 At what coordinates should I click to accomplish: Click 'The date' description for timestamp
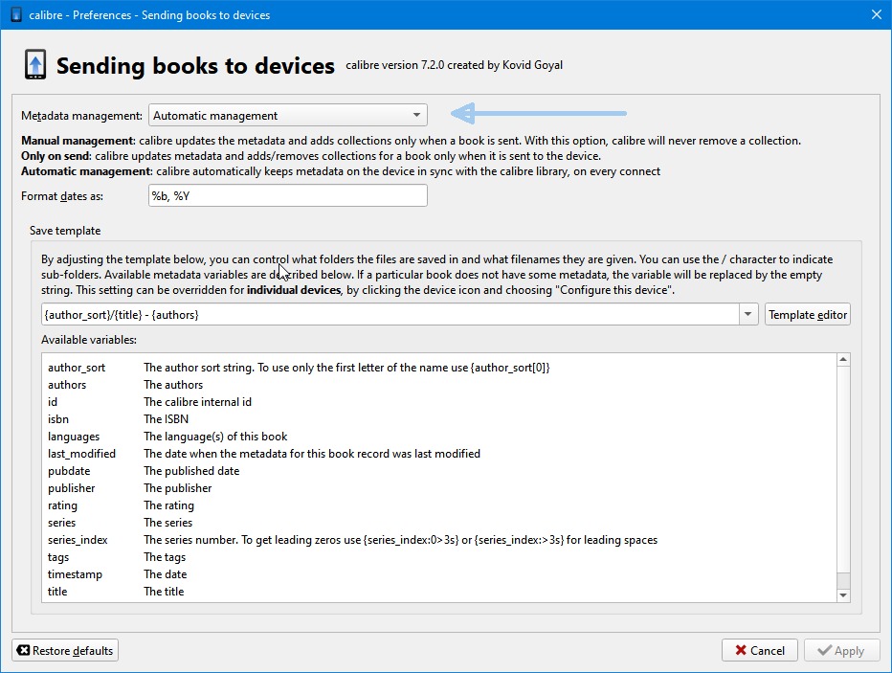click(165, 574)
